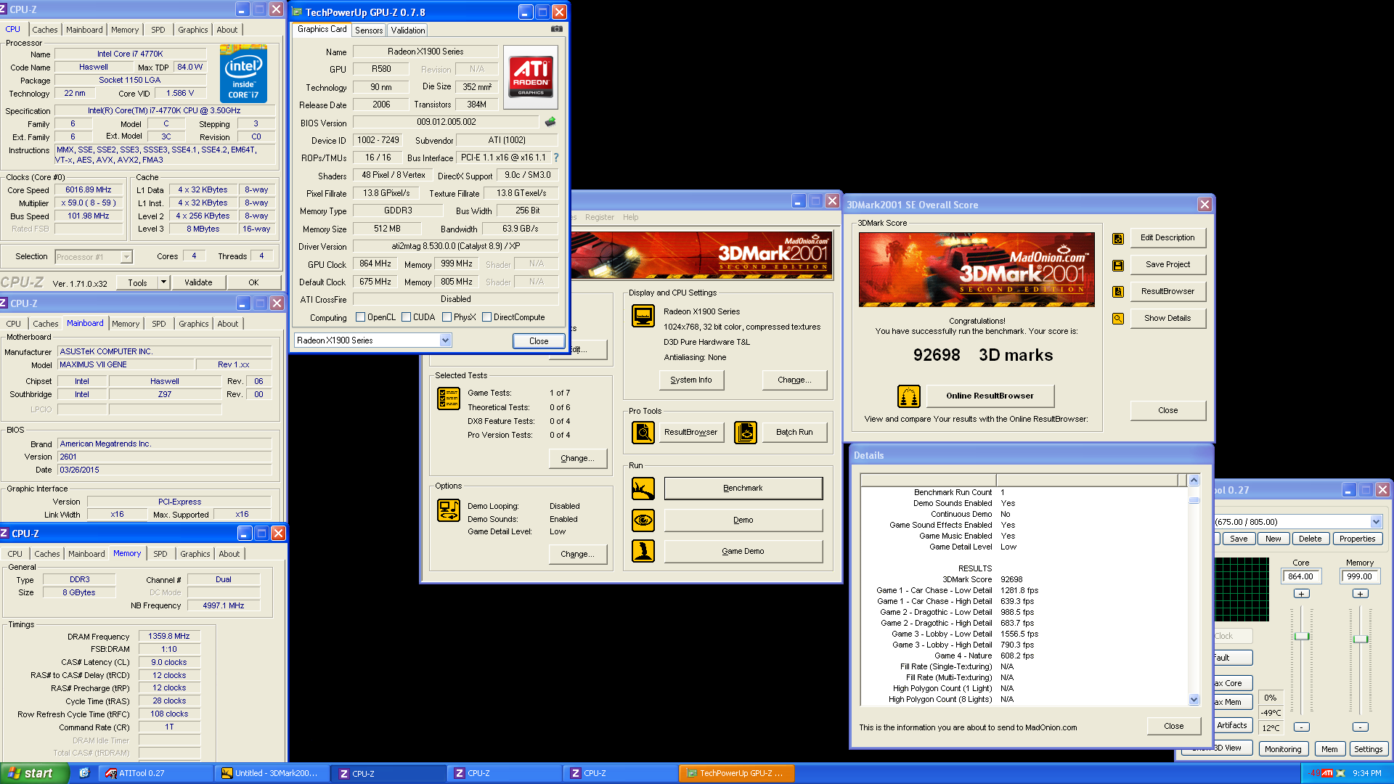Click the Save Project button
This screenshot has height=784, width=1394.
[1167, 265]
